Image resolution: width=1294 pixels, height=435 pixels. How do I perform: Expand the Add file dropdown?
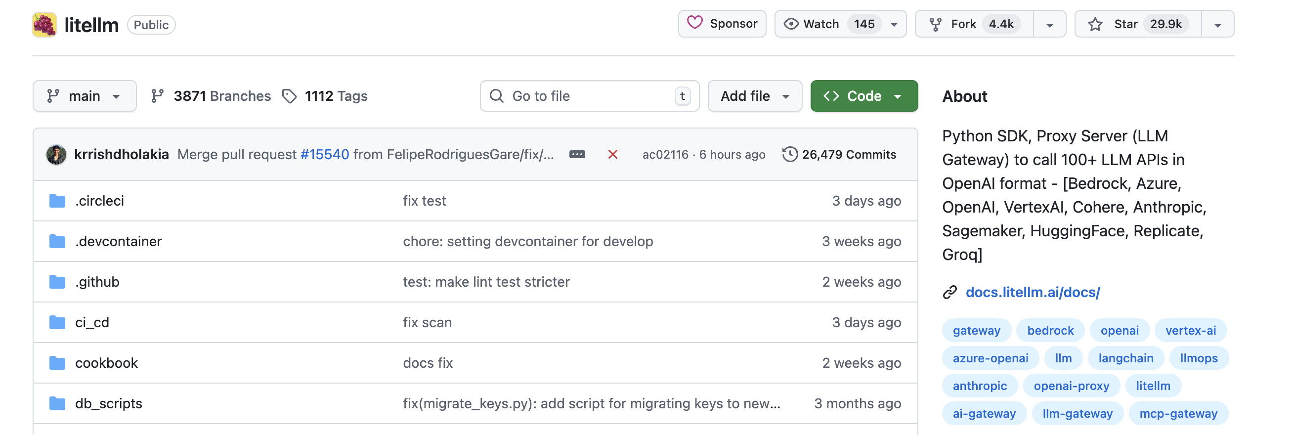754,96
